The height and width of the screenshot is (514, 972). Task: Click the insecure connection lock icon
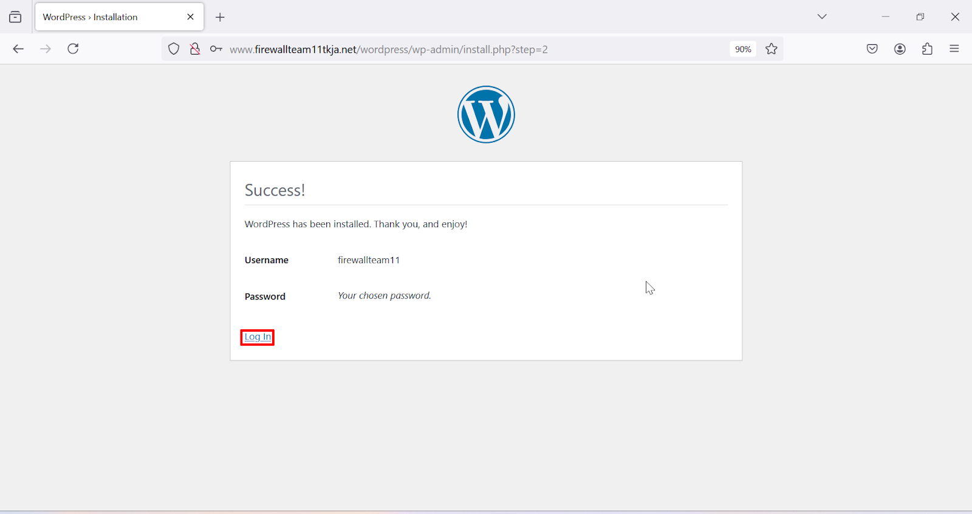[195, 49]
